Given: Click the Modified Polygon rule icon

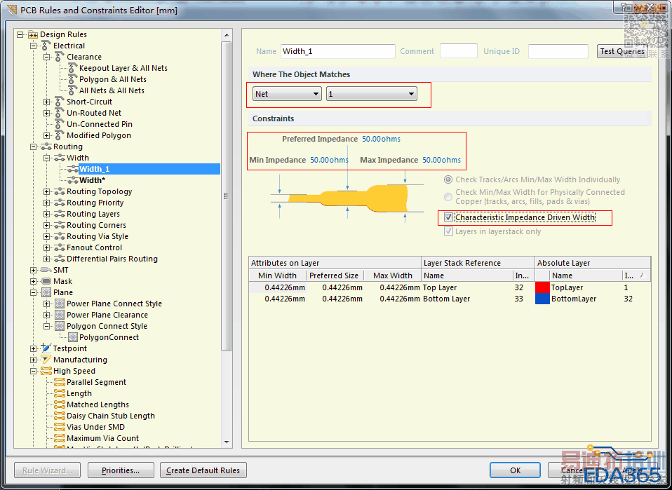Looking at the screenshot, I should click(x=60, y=135).
